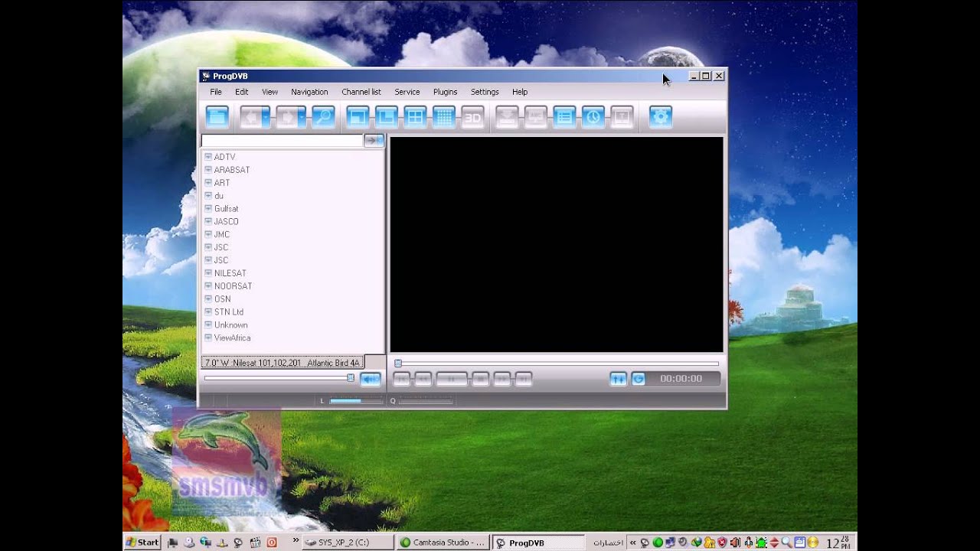Click the blue G icon near the timer
Image resolution: width=980 pixels, height=551 pixels.
point(638,379)
